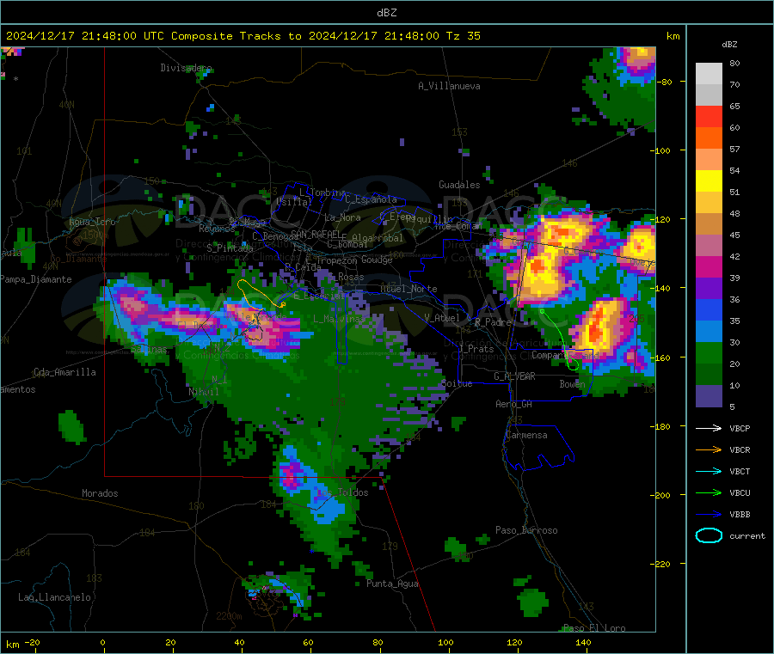Pick the dark orange dBZ scale swatch
The image size is (774, 654).
pos(709,138)
